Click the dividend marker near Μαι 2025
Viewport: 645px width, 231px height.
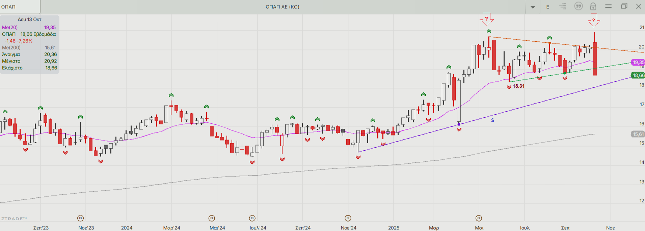click(x=479, y=218)
